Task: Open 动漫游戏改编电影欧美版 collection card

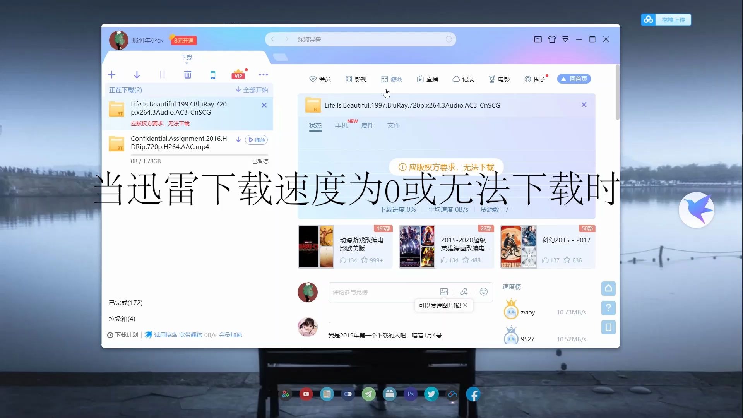Action: pos(345,247)
